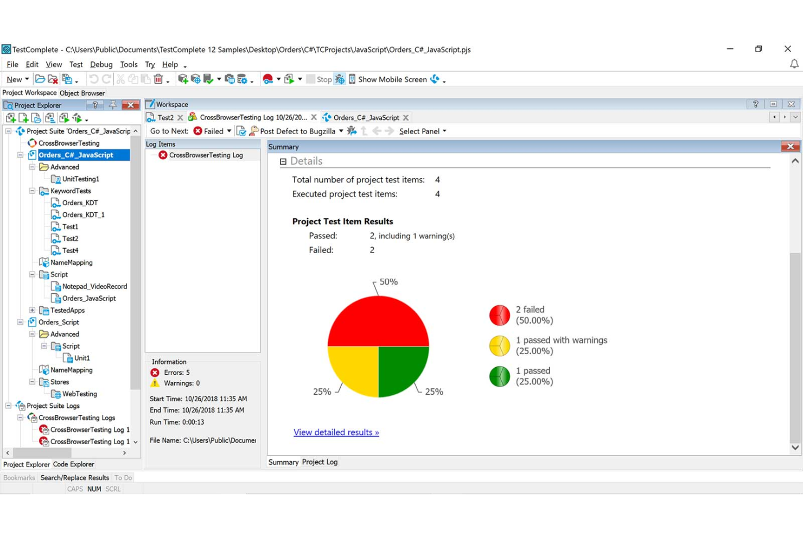Open the Search/Replace Results tab
803x536 pixels.
[75, 478]
